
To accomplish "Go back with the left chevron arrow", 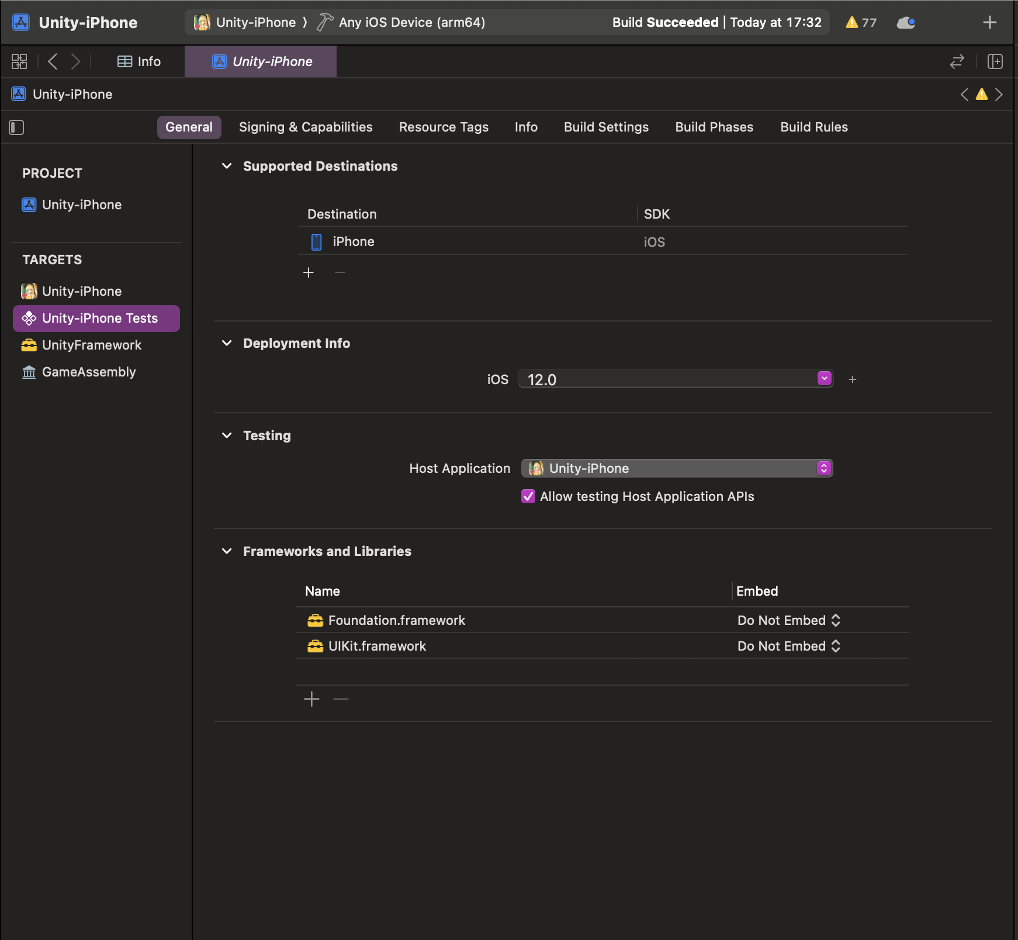I will tap(53, 61).
